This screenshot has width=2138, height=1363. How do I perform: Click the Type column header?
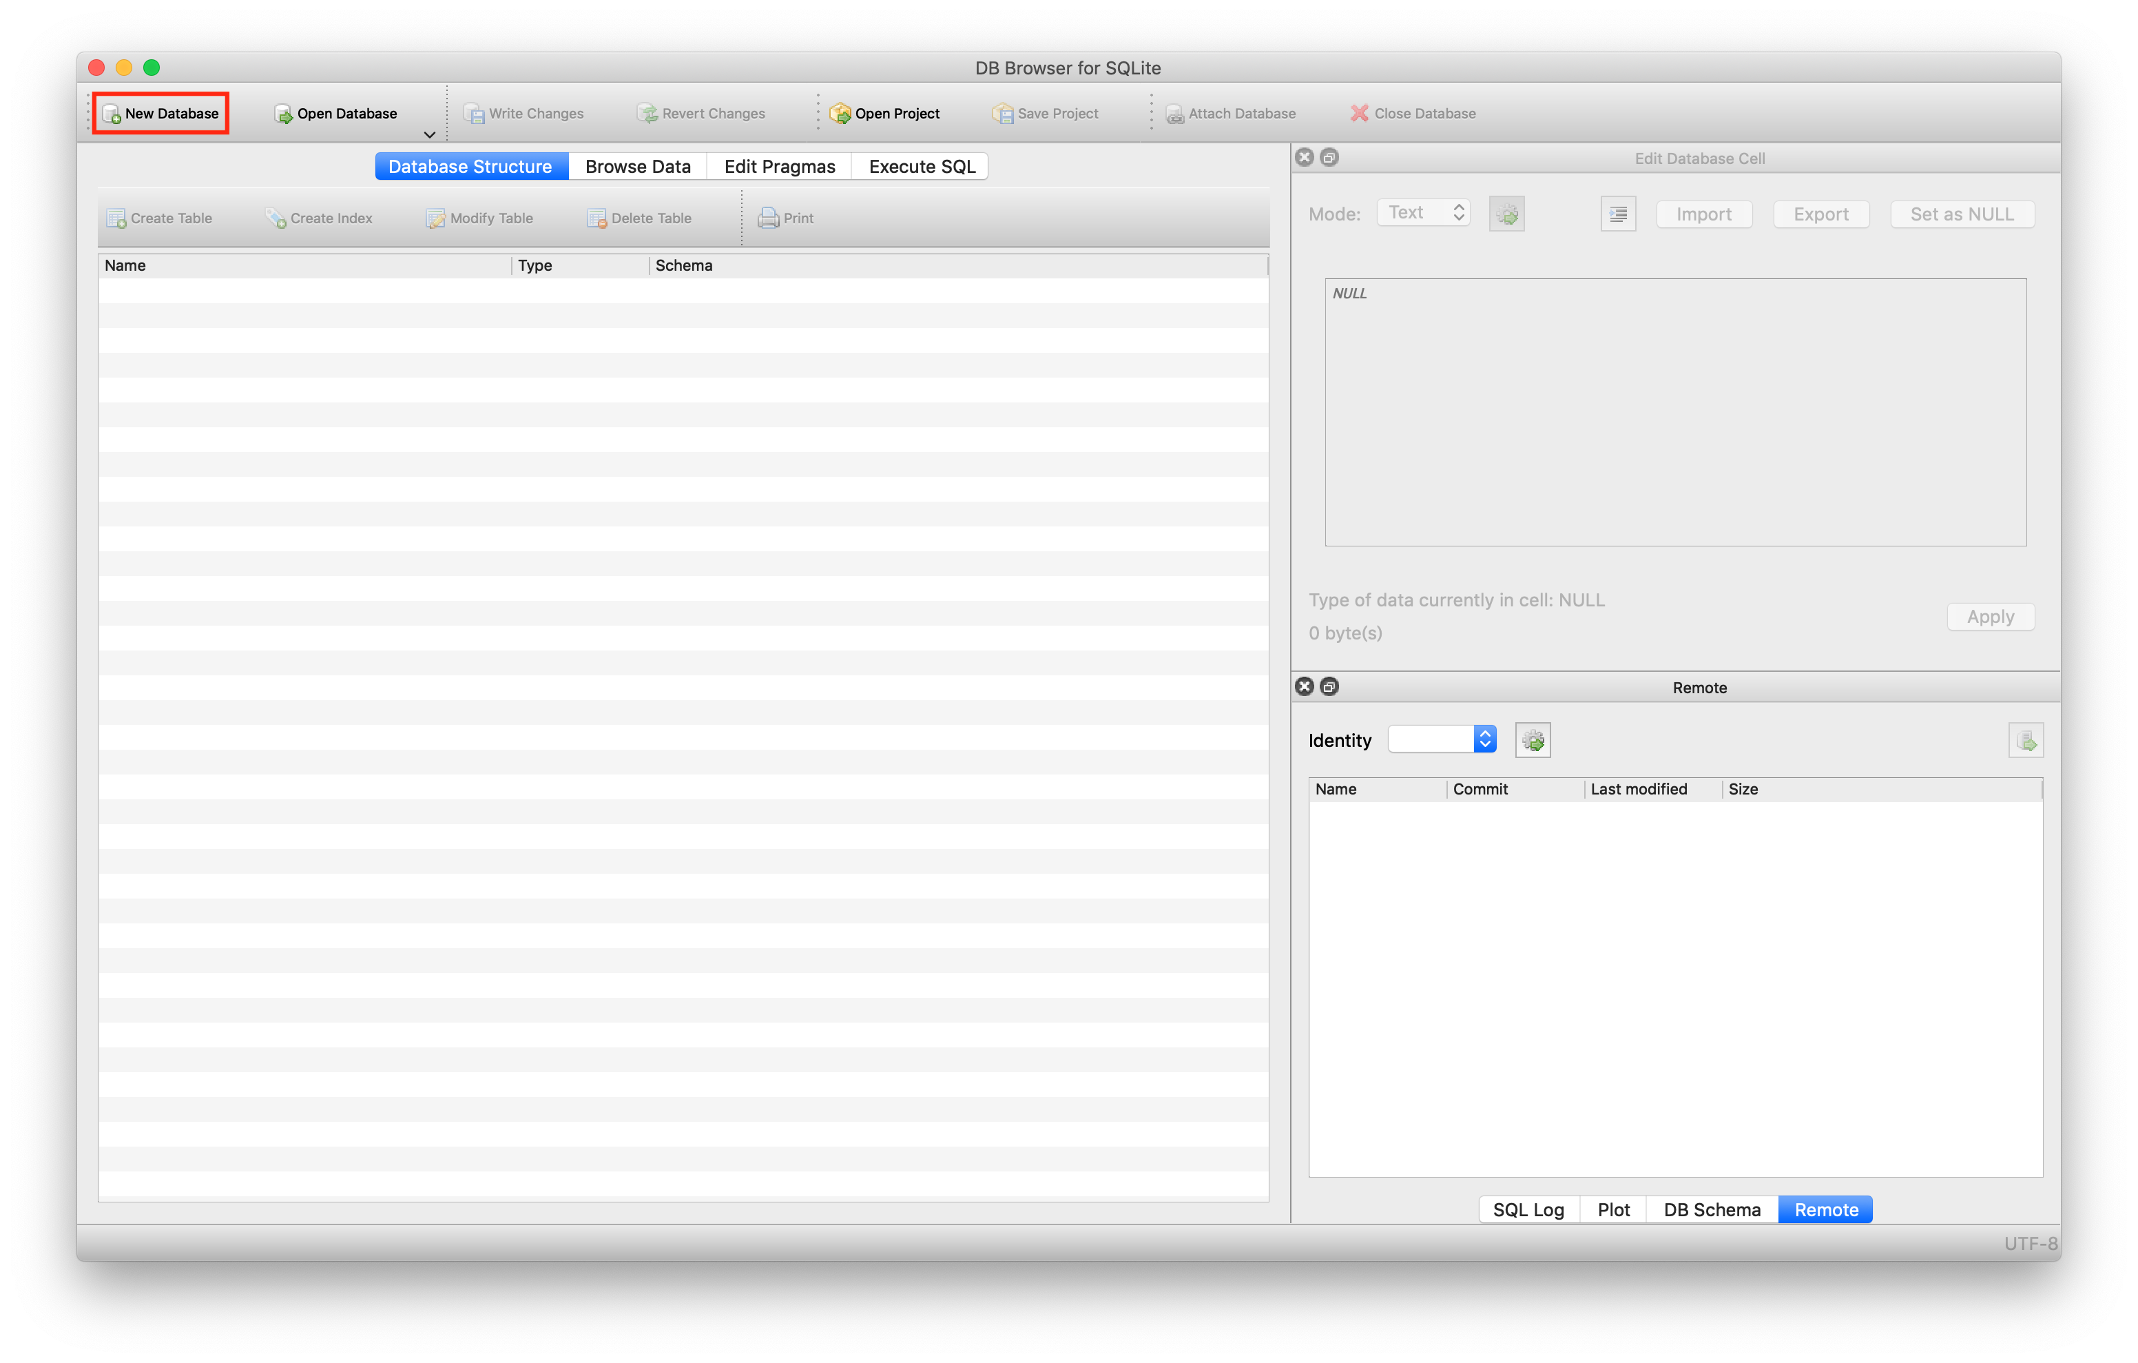pyautogui.click(x=581, y=266)
